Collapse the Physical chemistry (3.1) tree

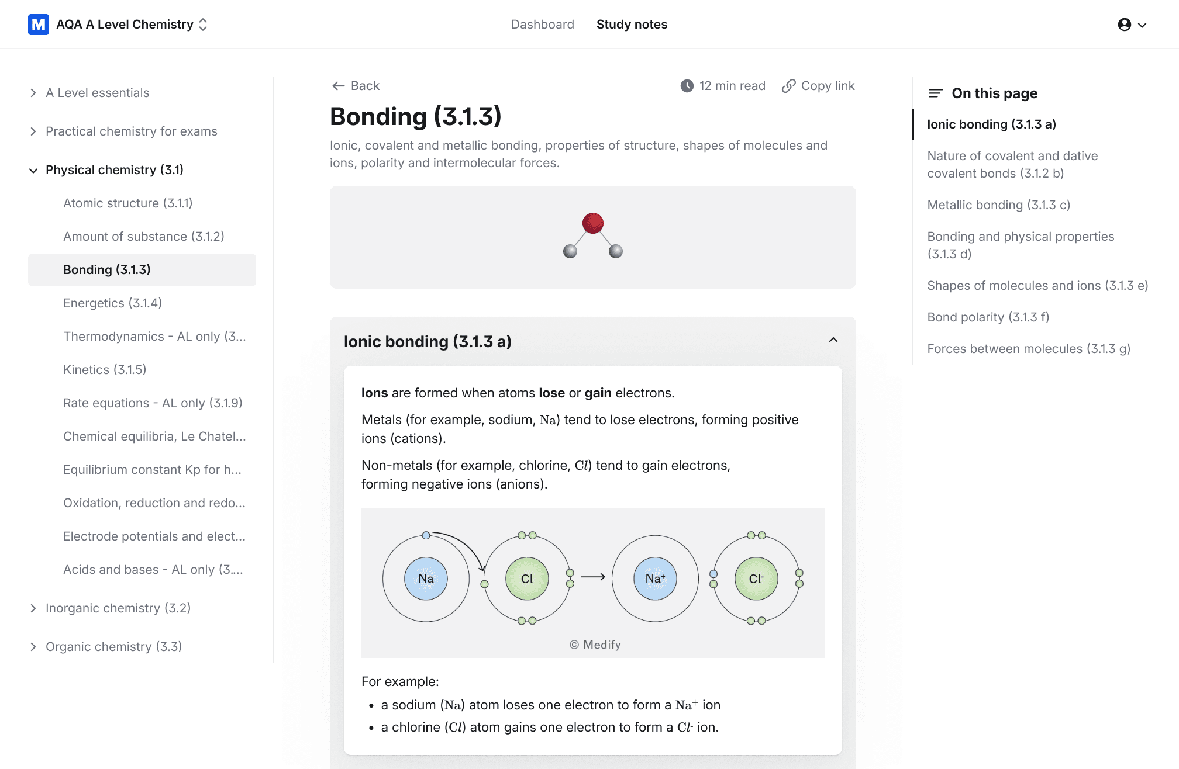(x=33, y=170)
